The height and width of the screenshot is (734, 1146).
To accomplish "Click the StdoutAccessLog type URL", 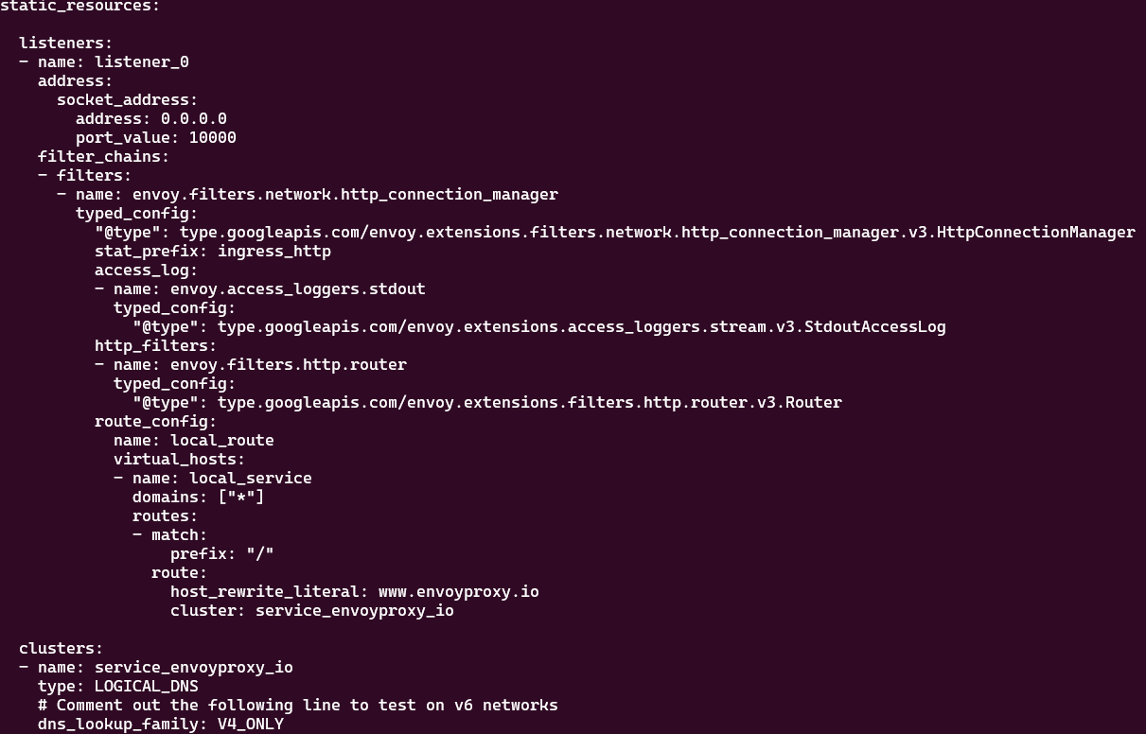I will point(582,326).
